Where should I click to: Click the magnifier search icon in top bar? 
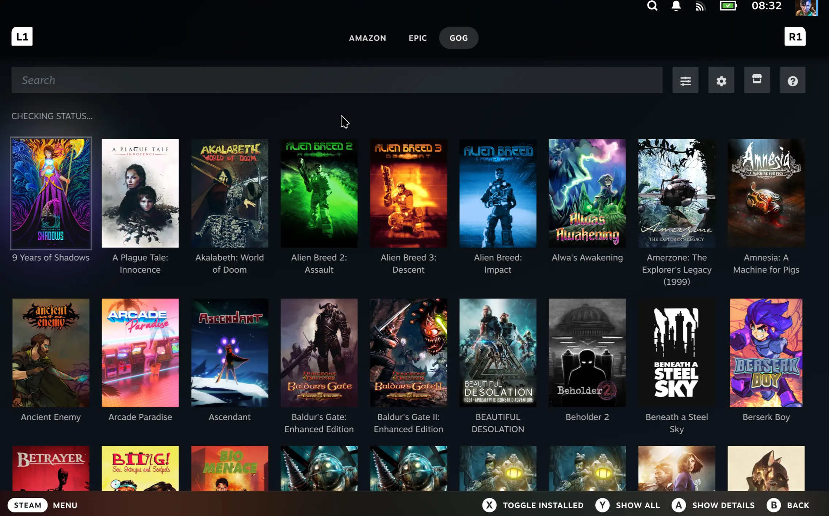click(652, 6)
